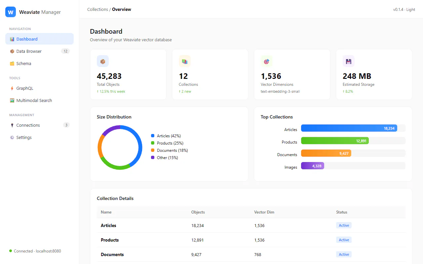Click the GraphQL lightning bolt icon

12,88
